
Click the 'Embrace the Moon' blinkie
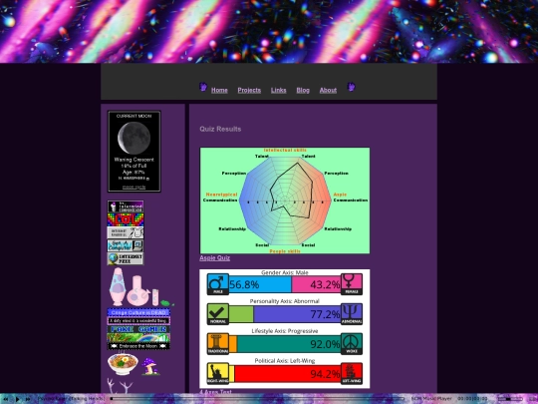[x=138, y=346]
